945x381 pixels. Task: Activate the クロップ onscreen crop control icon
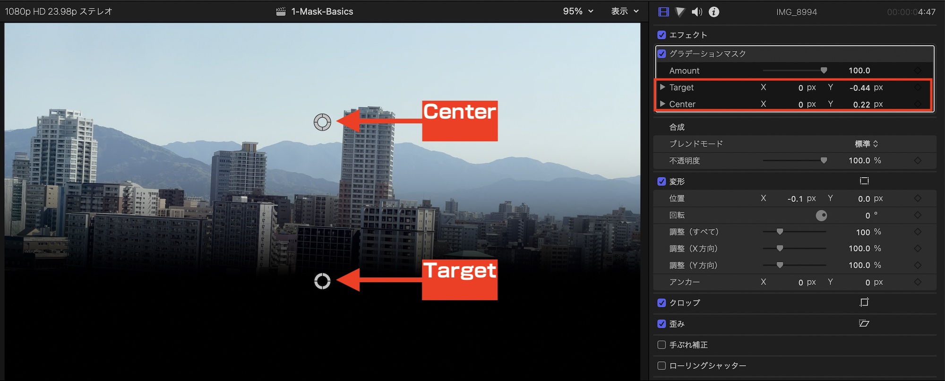(864, 303)
